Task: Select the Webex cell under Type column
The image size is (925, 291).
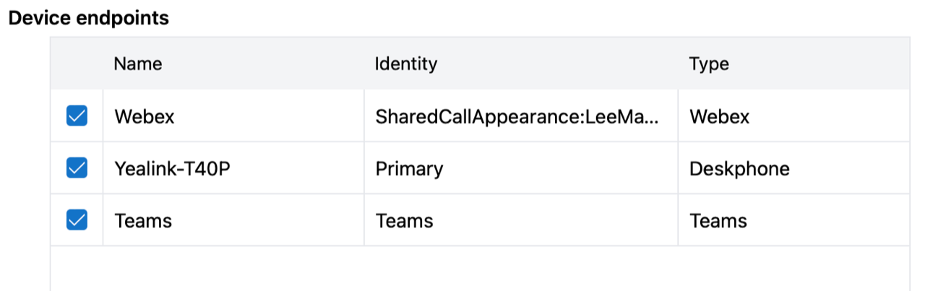Action: pos(719,116)
